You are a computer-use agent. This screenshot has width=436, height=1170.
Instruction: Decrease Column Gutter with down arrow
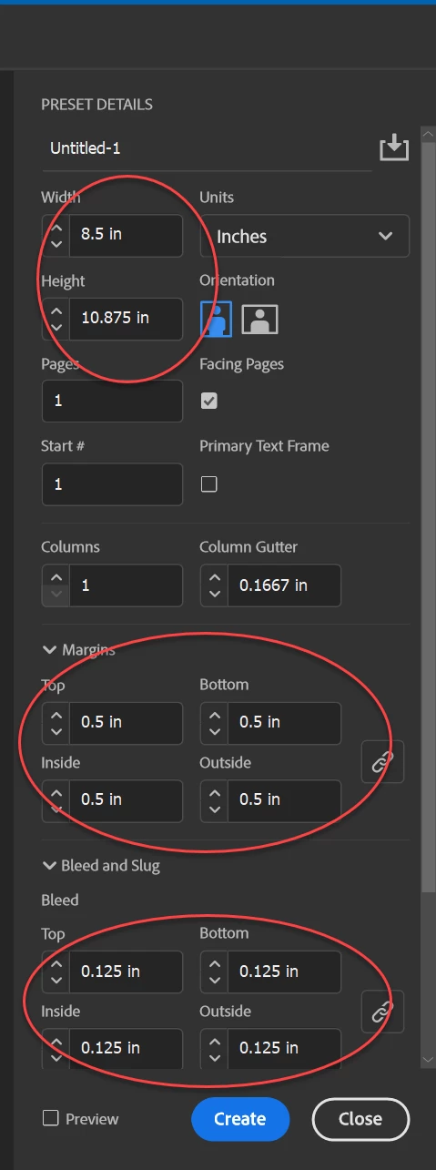point(215,594)
